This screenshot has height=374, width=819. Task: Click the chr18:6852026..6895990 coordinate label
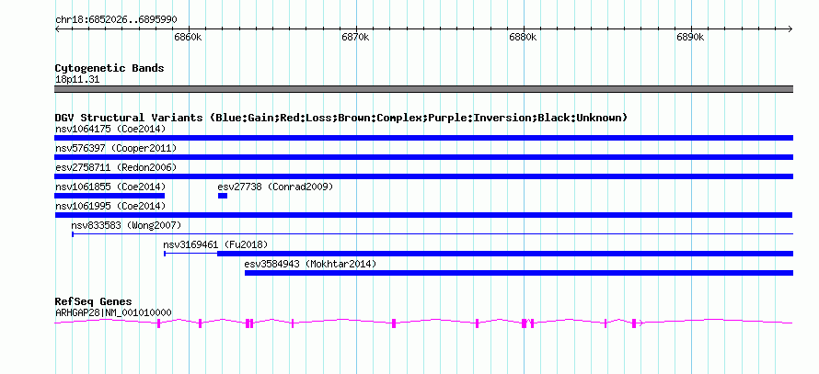coord(116,20)
